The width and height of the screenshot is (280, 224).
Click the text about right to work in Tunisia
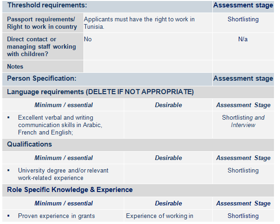pyautogui.click(x=139, y=23)
